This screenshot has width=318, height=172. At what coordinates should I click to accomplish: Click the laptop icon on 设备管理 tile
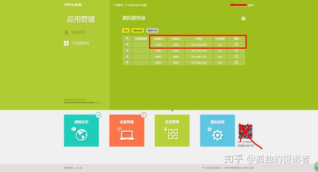[127, 135]
